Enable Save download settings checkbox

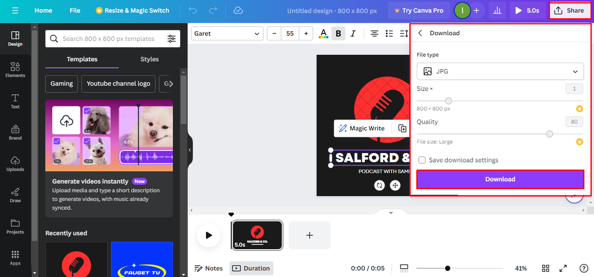(x=422, y=160)
